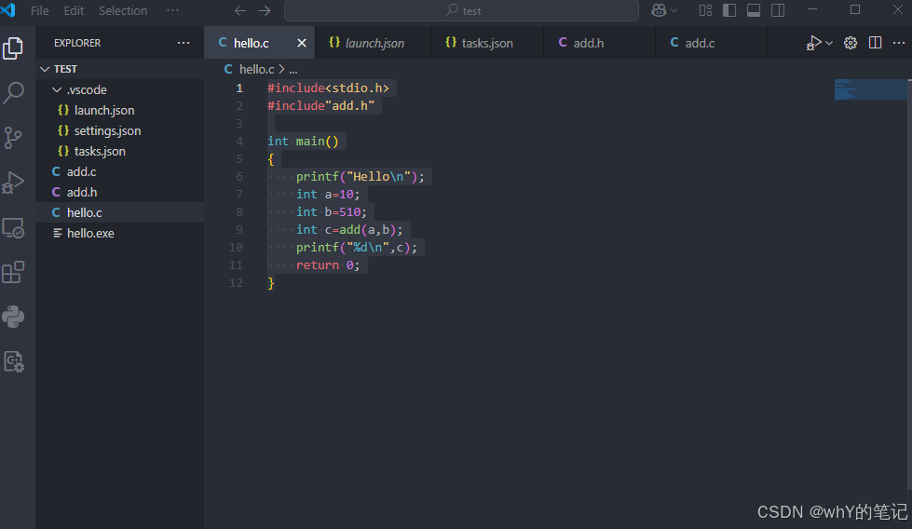Open the Search view icon
The height and width of the screenshot is (529, 912).
tap(13, 92)
